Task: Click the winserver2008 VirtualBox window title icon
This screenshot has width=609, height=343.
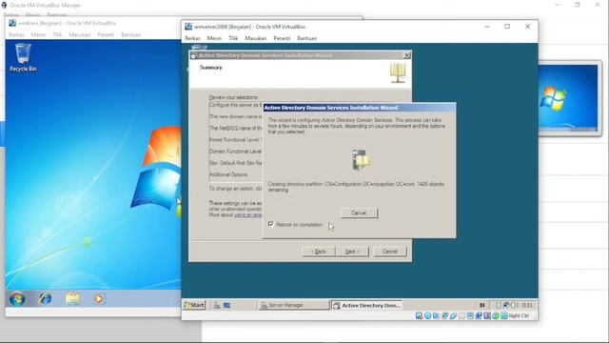Action: pos(188,27)
